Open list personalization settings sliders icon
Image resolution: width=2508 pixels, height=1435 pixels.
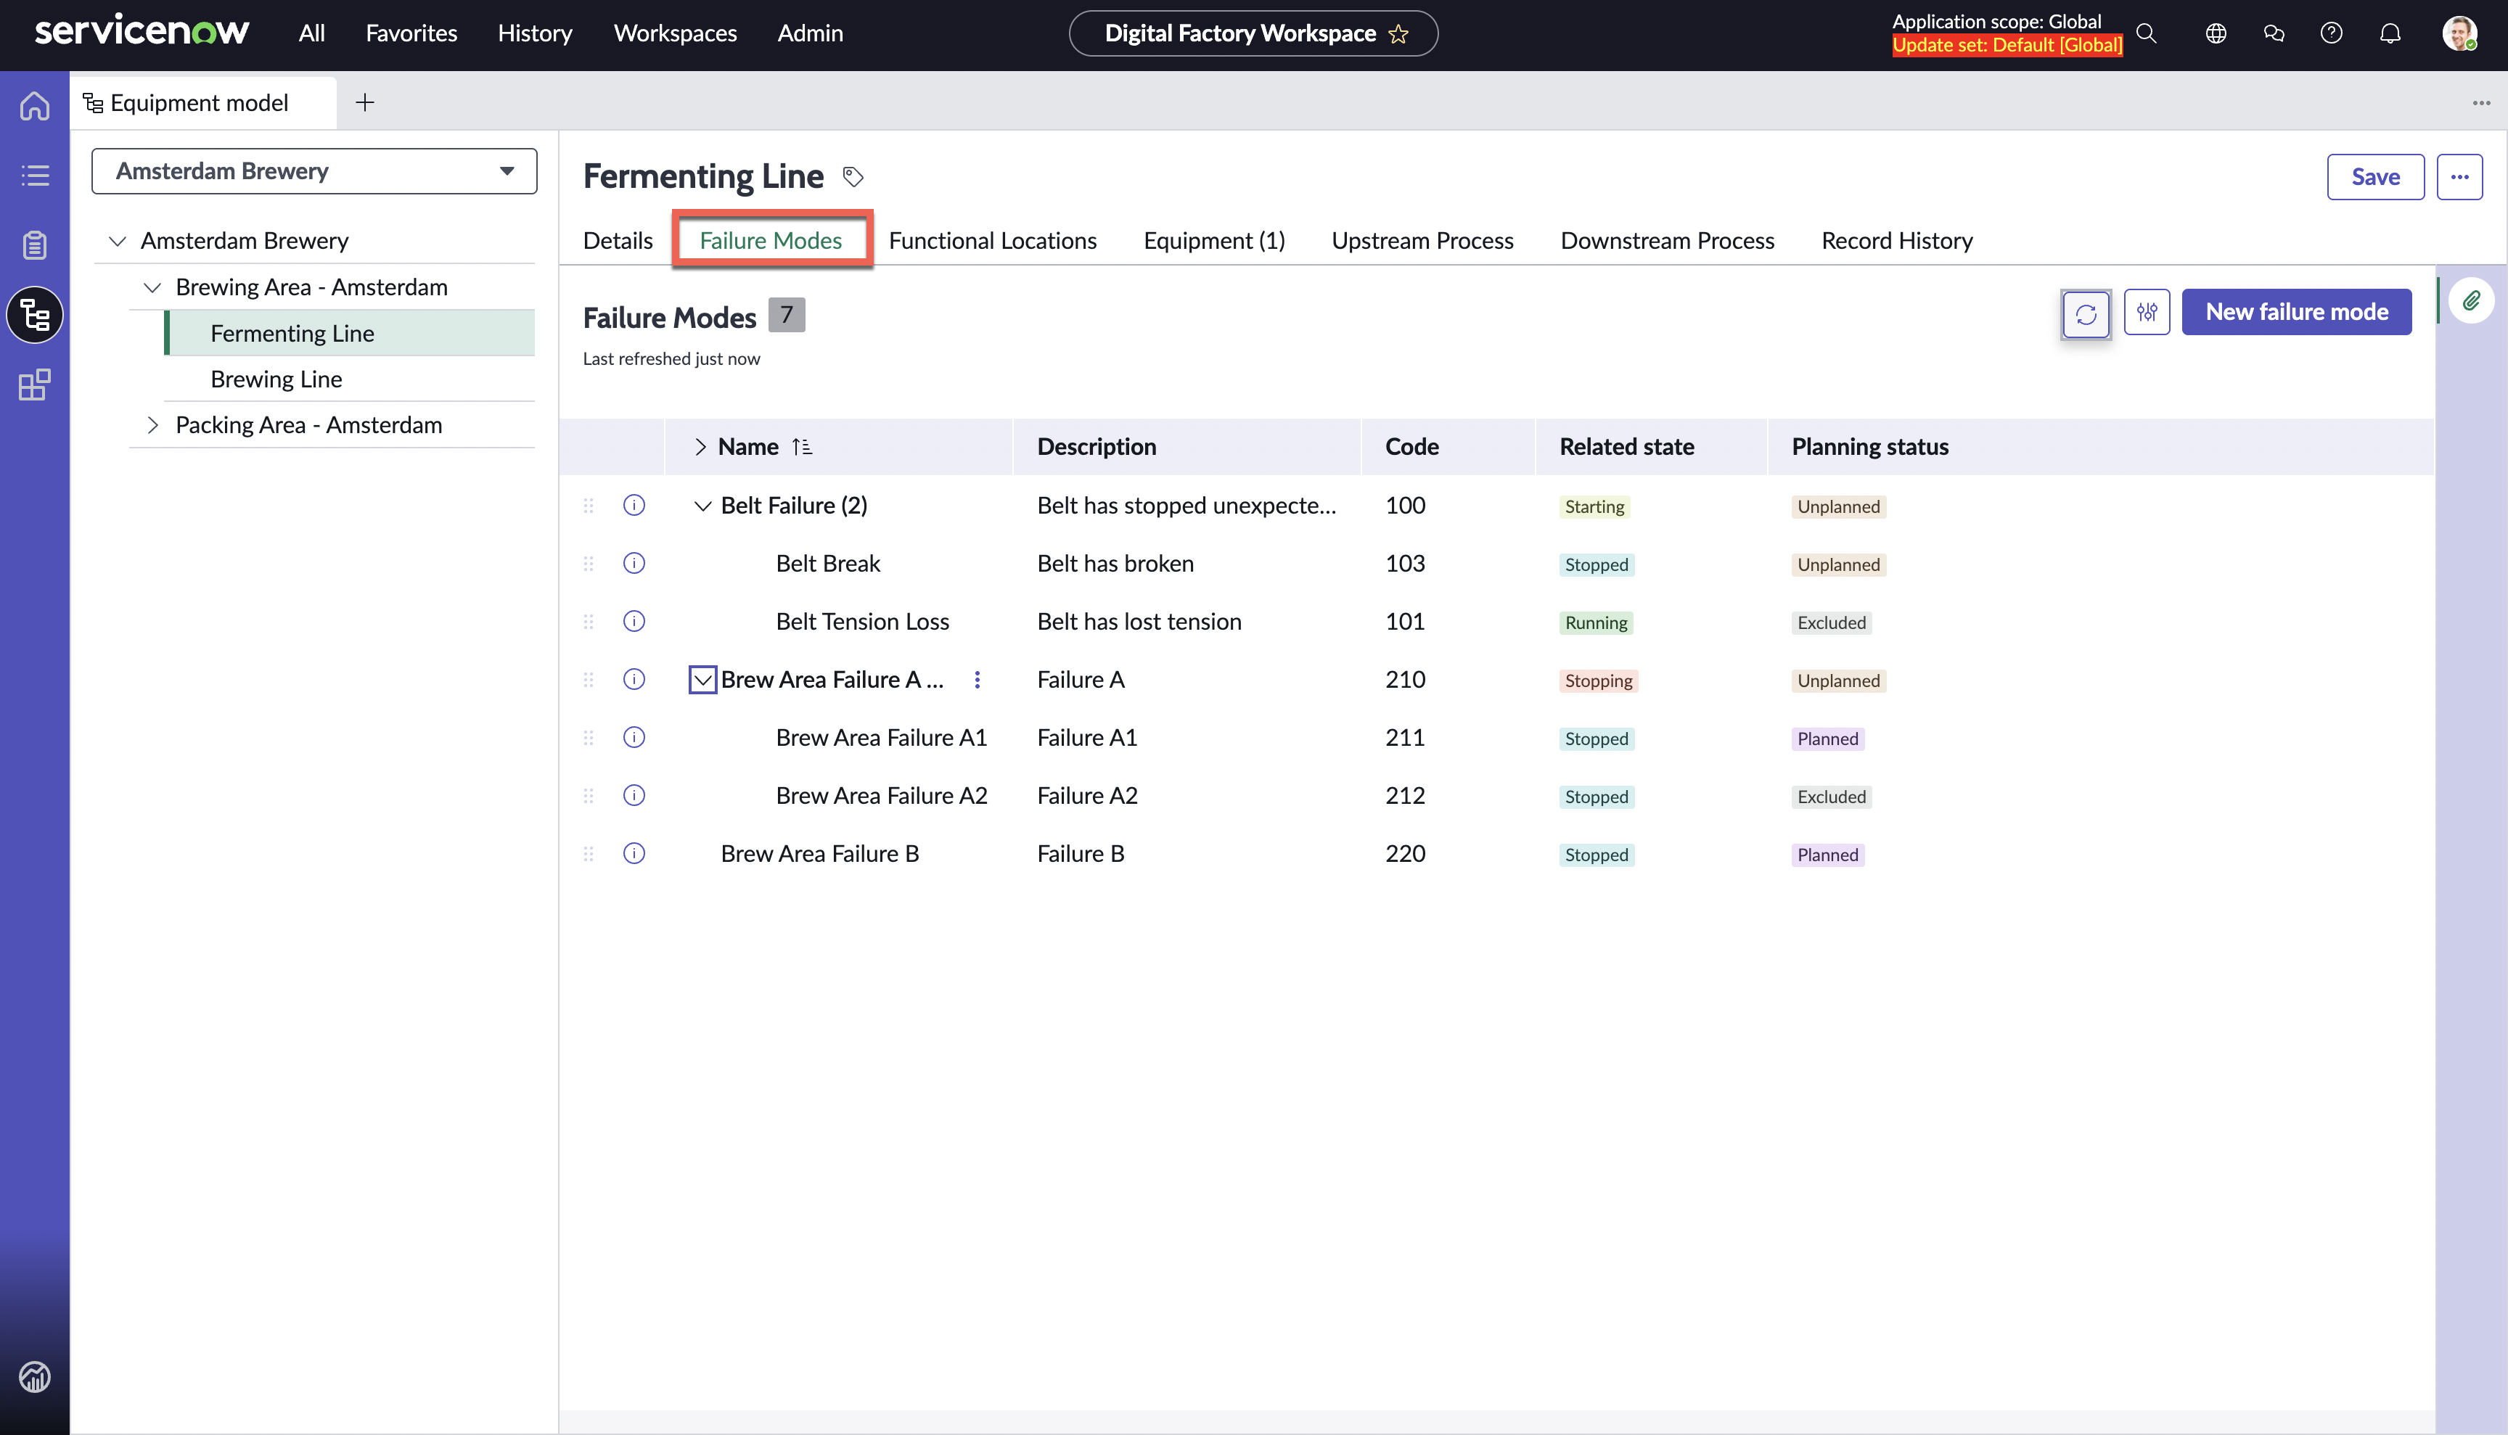coord(2147,313)
